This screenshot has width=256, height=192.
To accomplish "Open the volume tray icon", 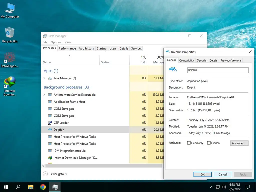I will tap(224, 187).
